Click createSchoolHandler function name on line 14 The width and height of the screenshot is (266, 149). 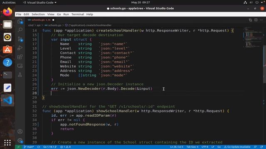pyautogui.click(x=118, y=31)
